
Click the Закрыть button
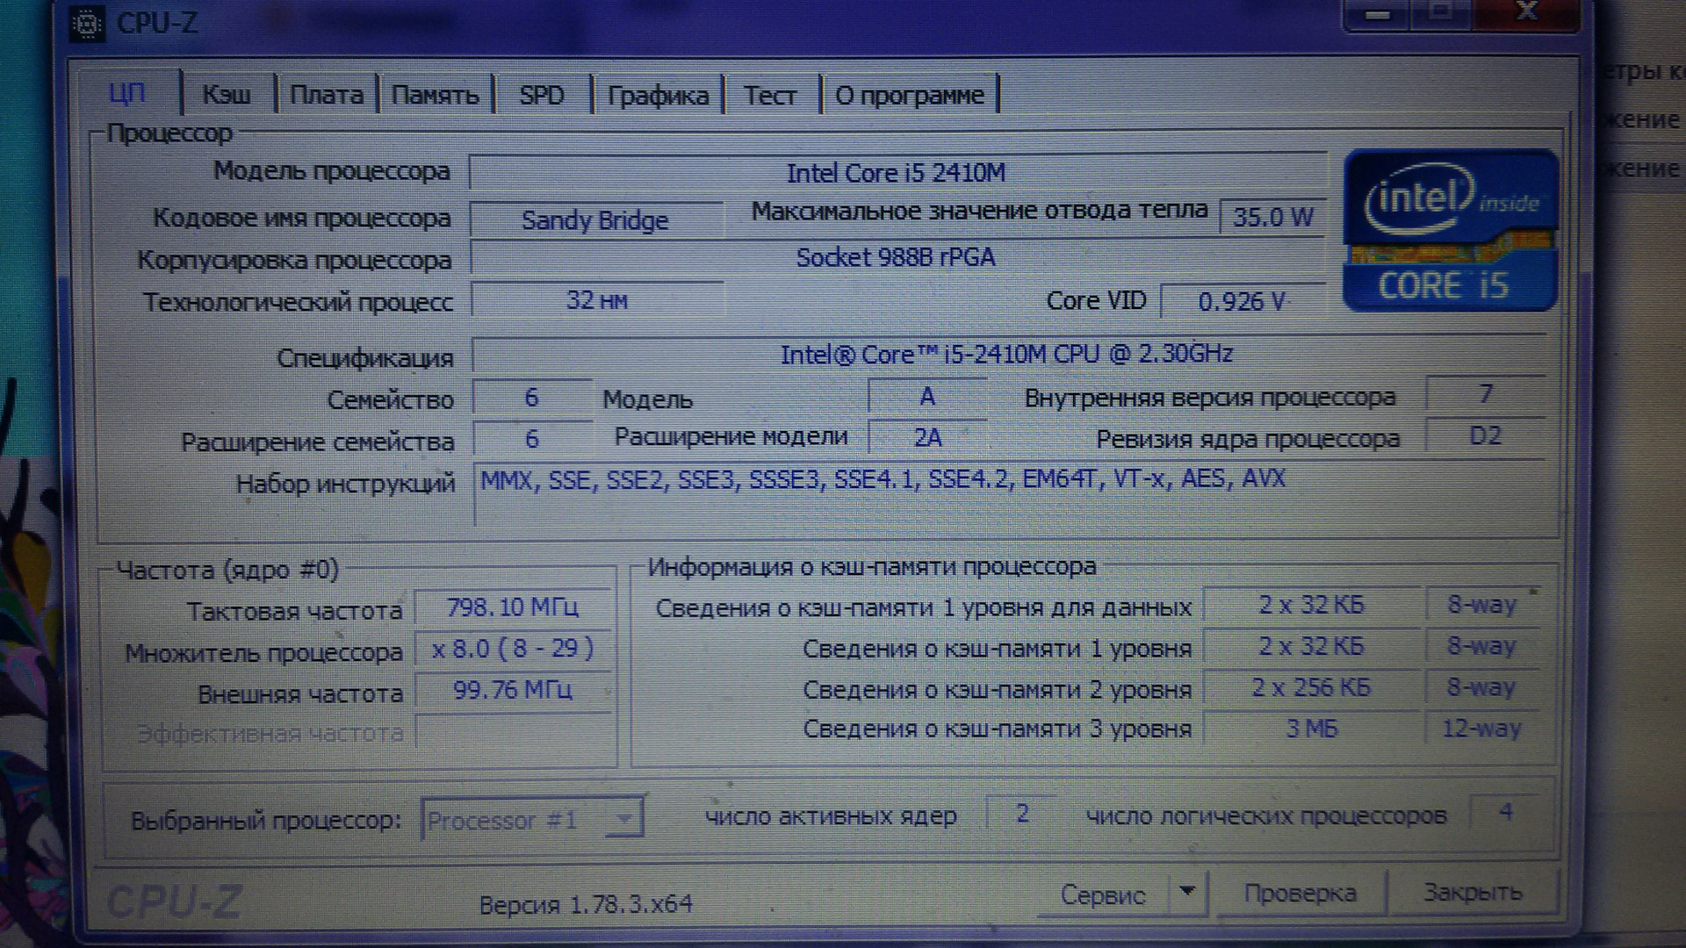pos(1473,892)
